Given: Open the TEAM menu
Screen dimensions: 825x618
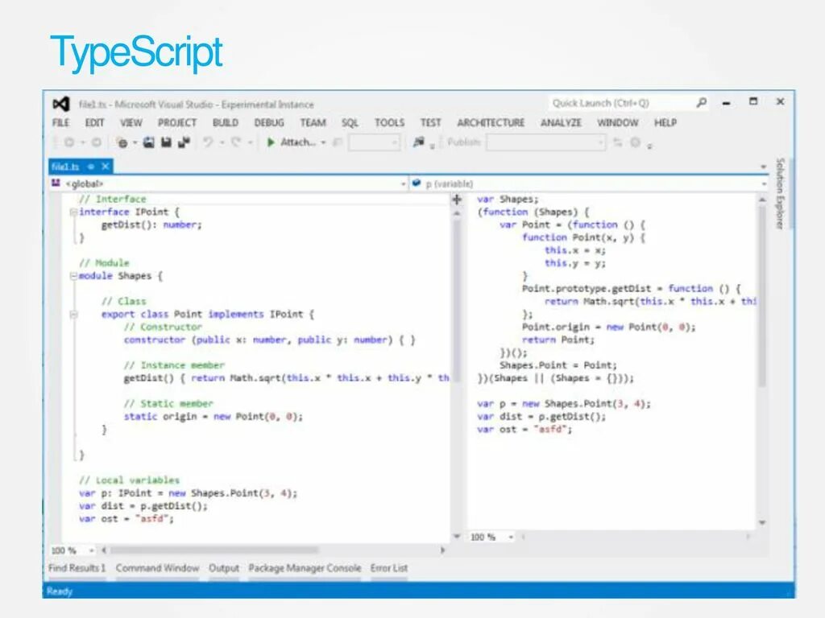Looking at the screenshot, I should click(x=313, y=123).
